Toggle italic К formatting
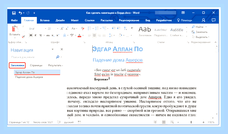This screenshot has height=134, width=228. (x=35, y=35)
